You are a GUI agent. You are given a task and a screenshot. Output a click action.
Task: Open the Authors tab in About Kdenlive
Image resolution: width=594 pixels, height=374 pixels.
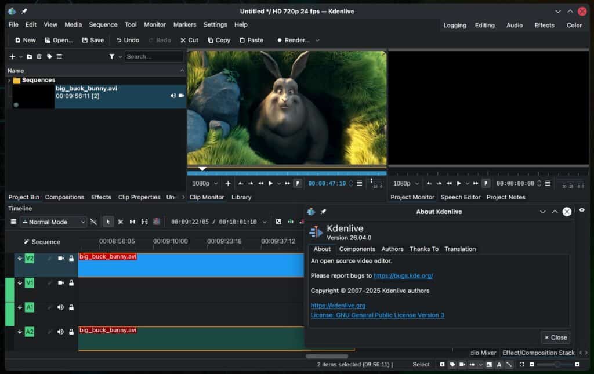(x=392, y=249)
